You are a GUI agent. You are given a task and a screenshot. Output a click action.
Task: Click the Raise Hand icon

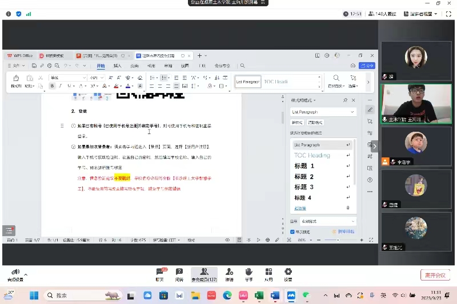[248, 274]
